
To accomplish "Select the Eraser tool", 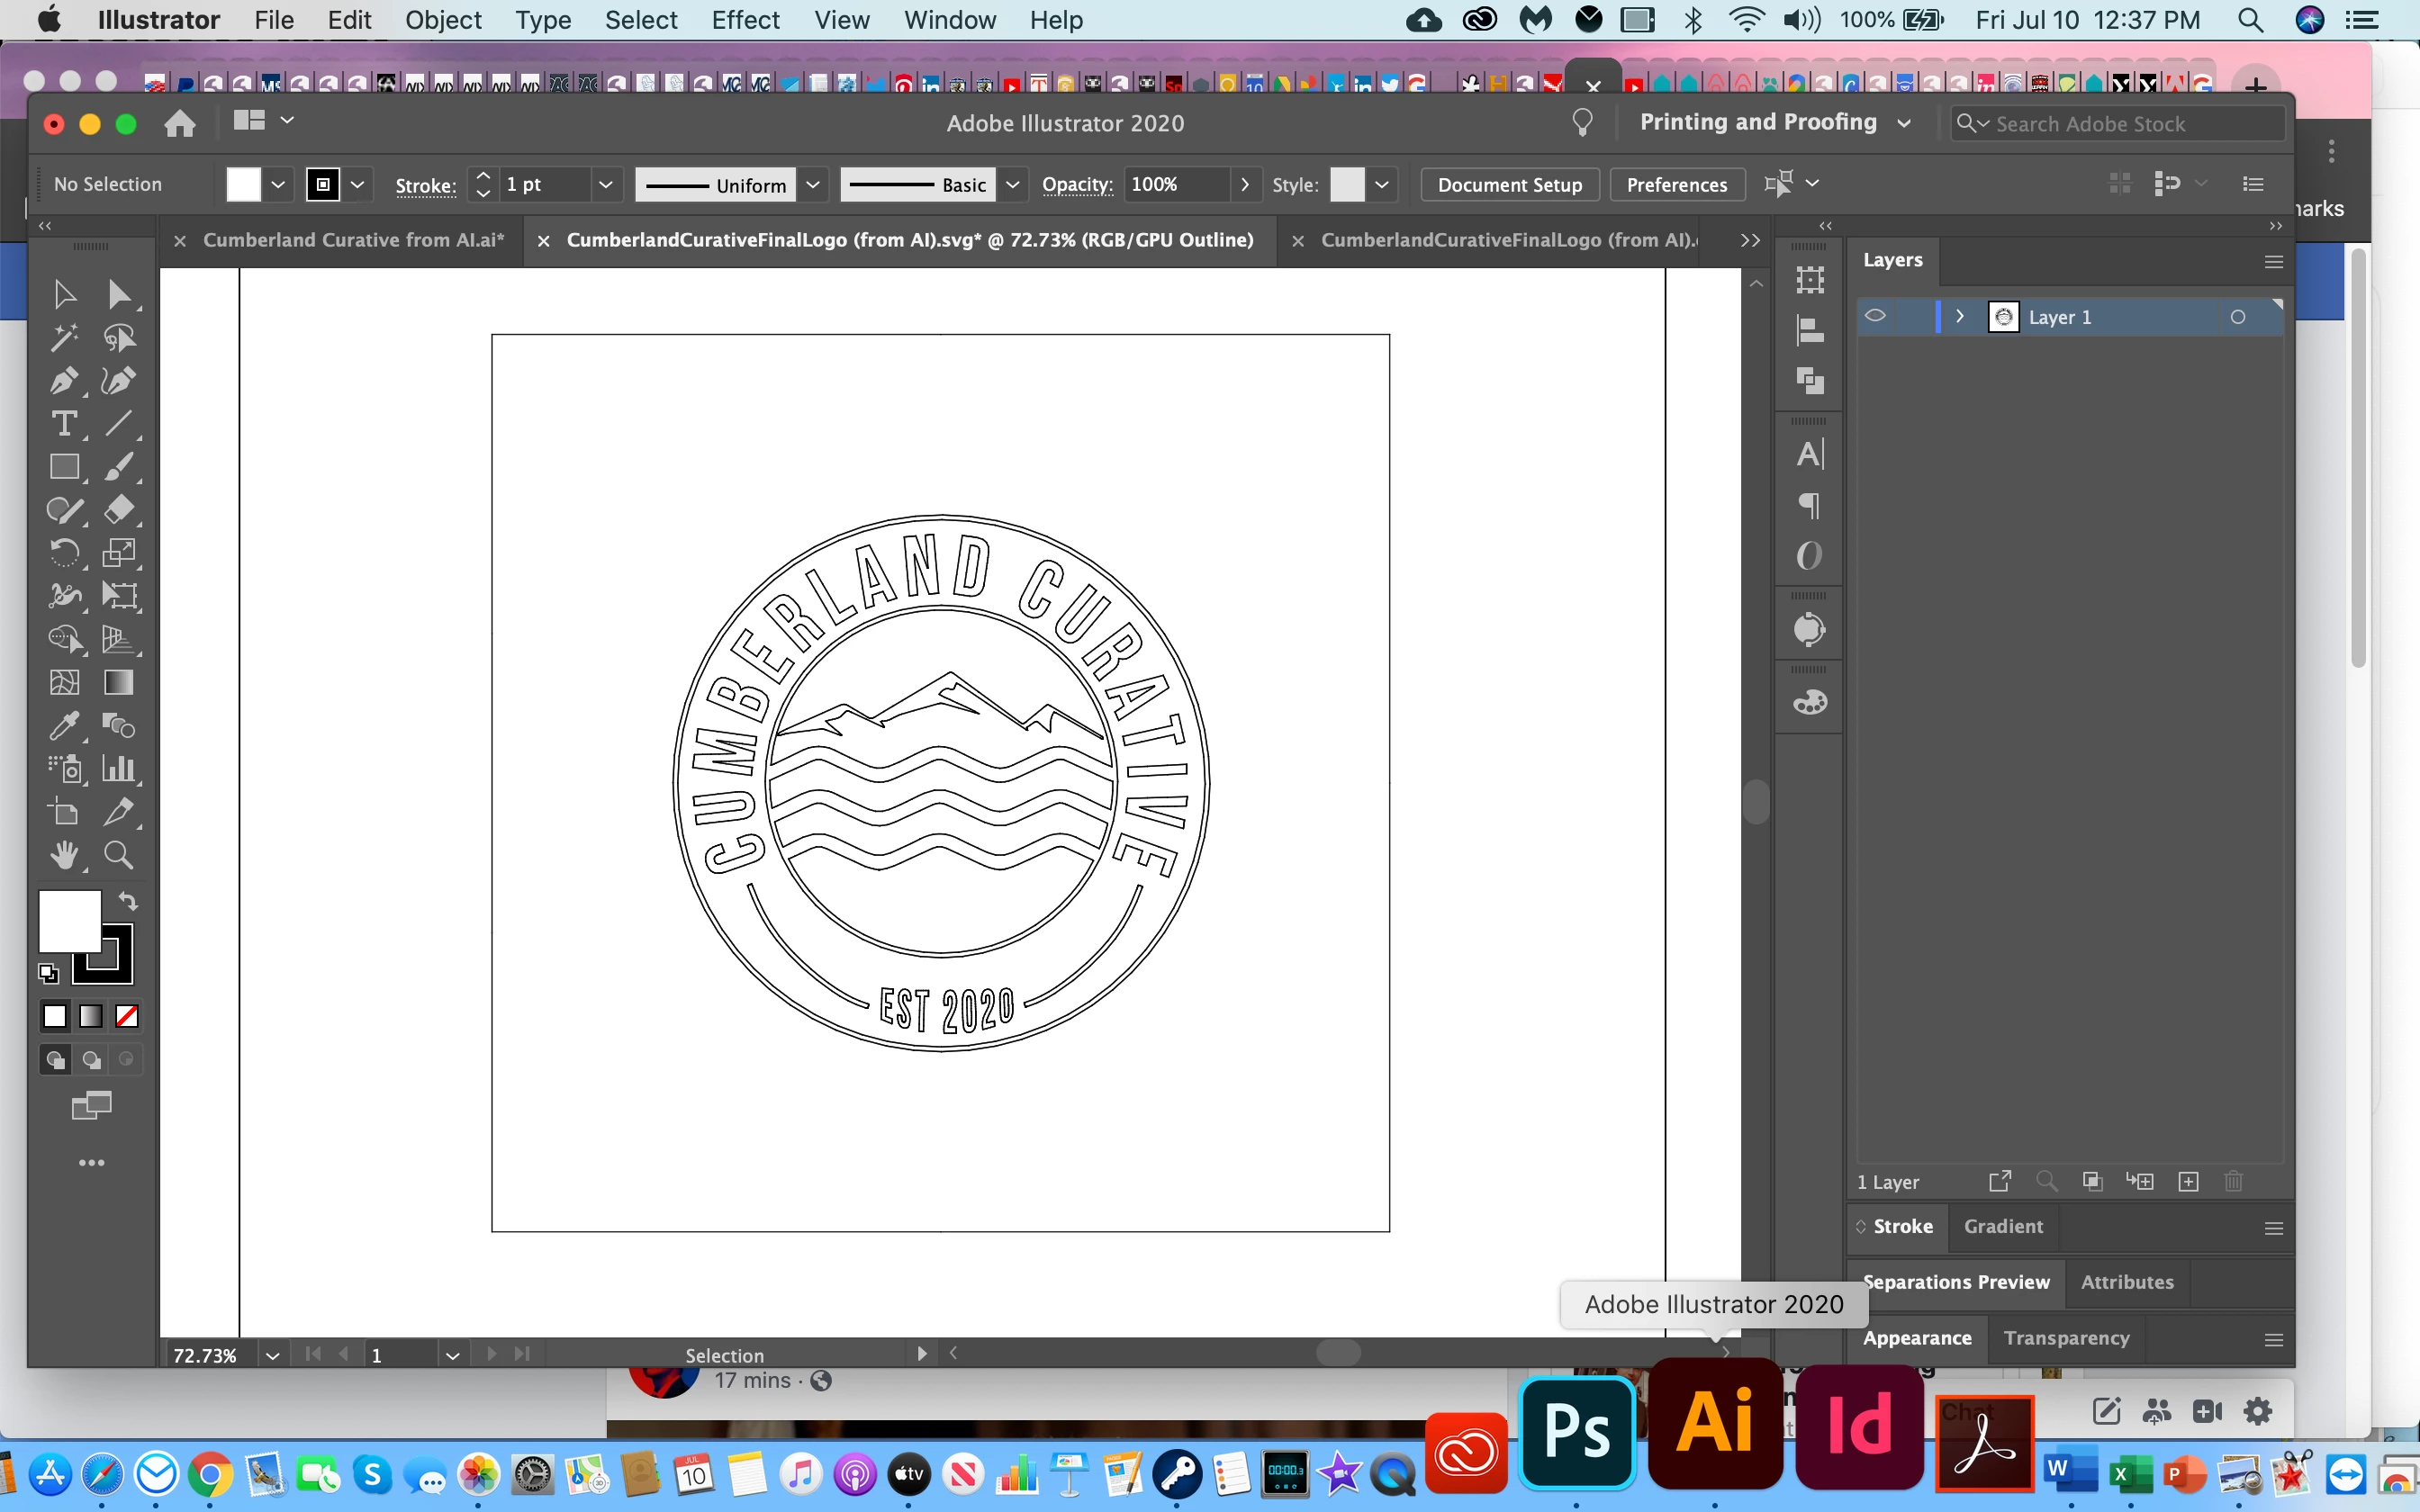I will pos(118,510).
